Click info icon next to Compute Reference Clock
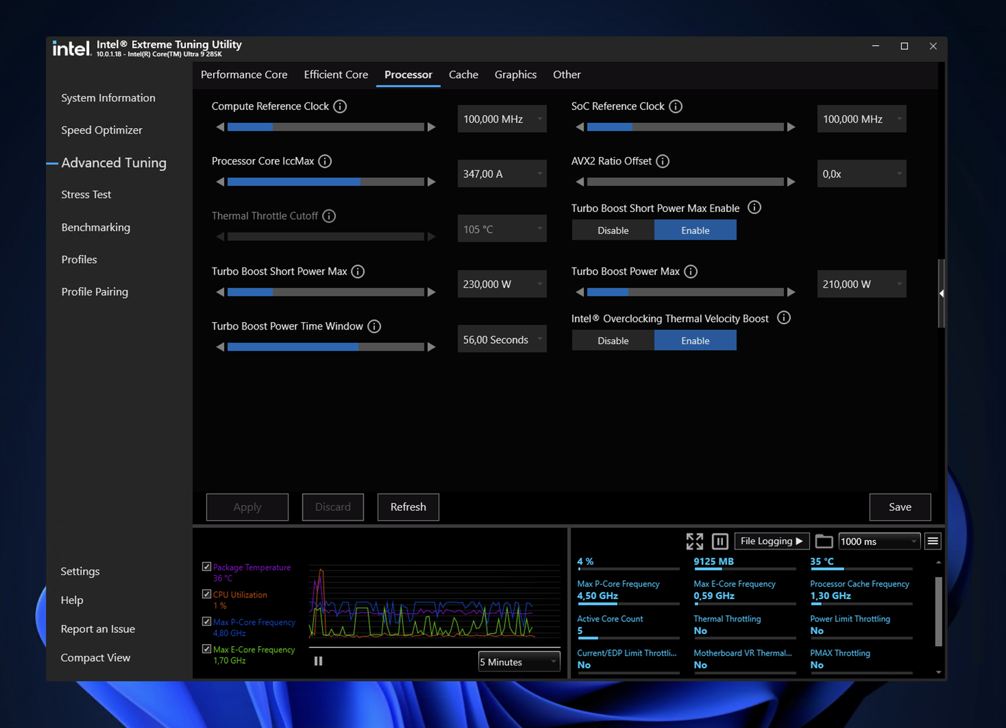1006x728 pixels. (x=340, y=107)
